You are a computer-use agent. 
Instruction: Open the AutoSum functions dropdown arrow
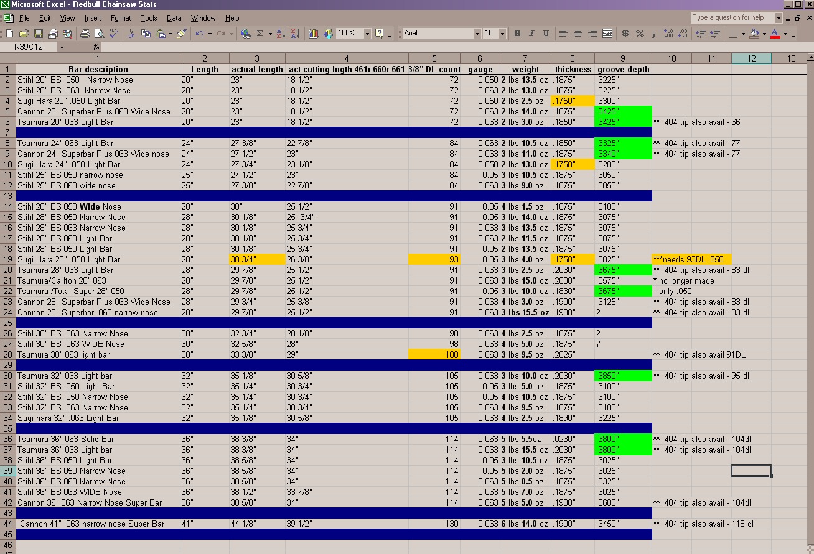(270, 34)
